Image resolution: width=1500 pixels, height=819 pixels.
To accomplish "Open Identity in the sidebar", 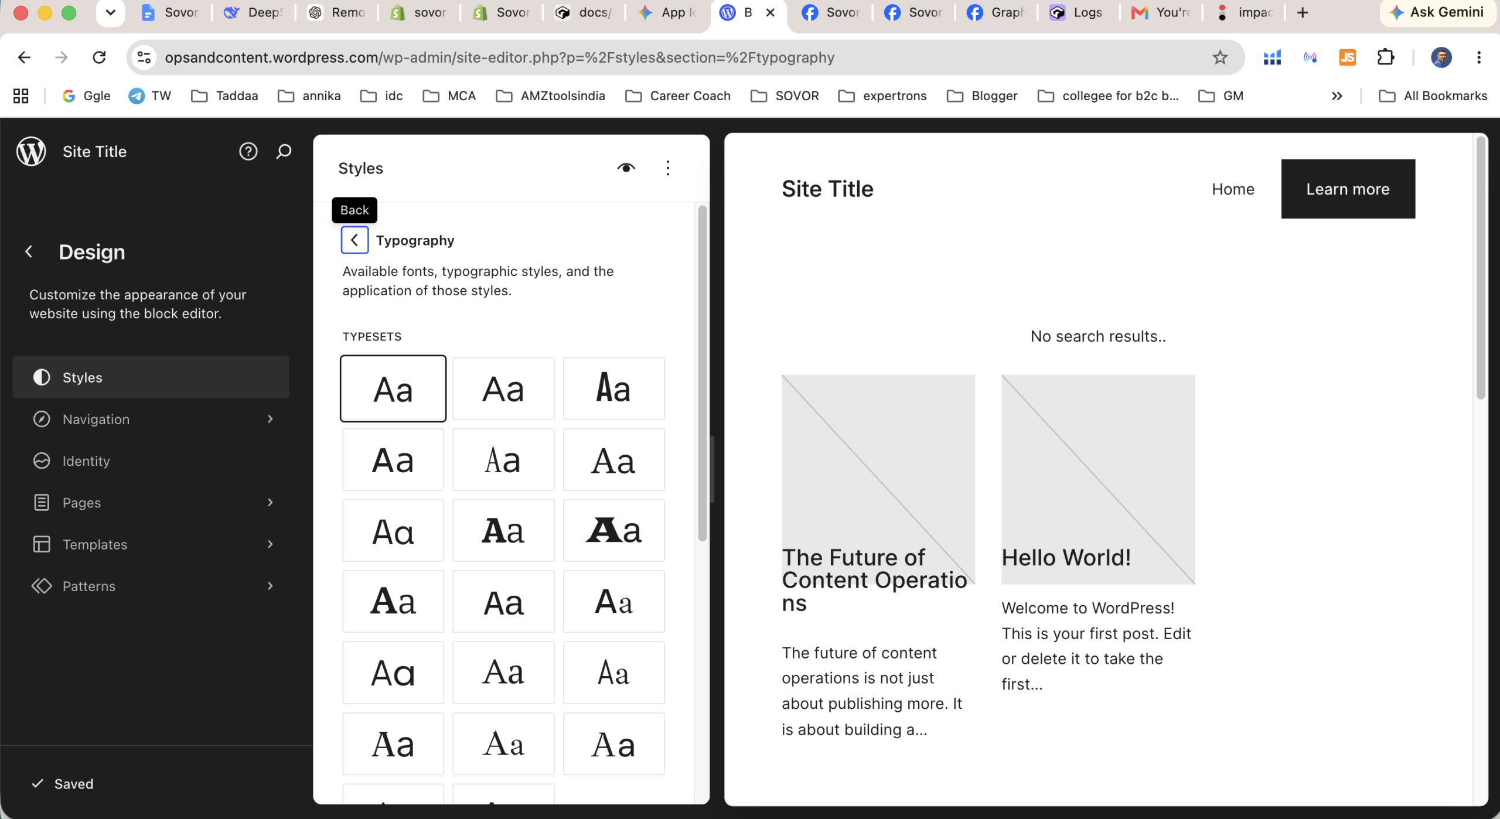I will click(151, 461).
